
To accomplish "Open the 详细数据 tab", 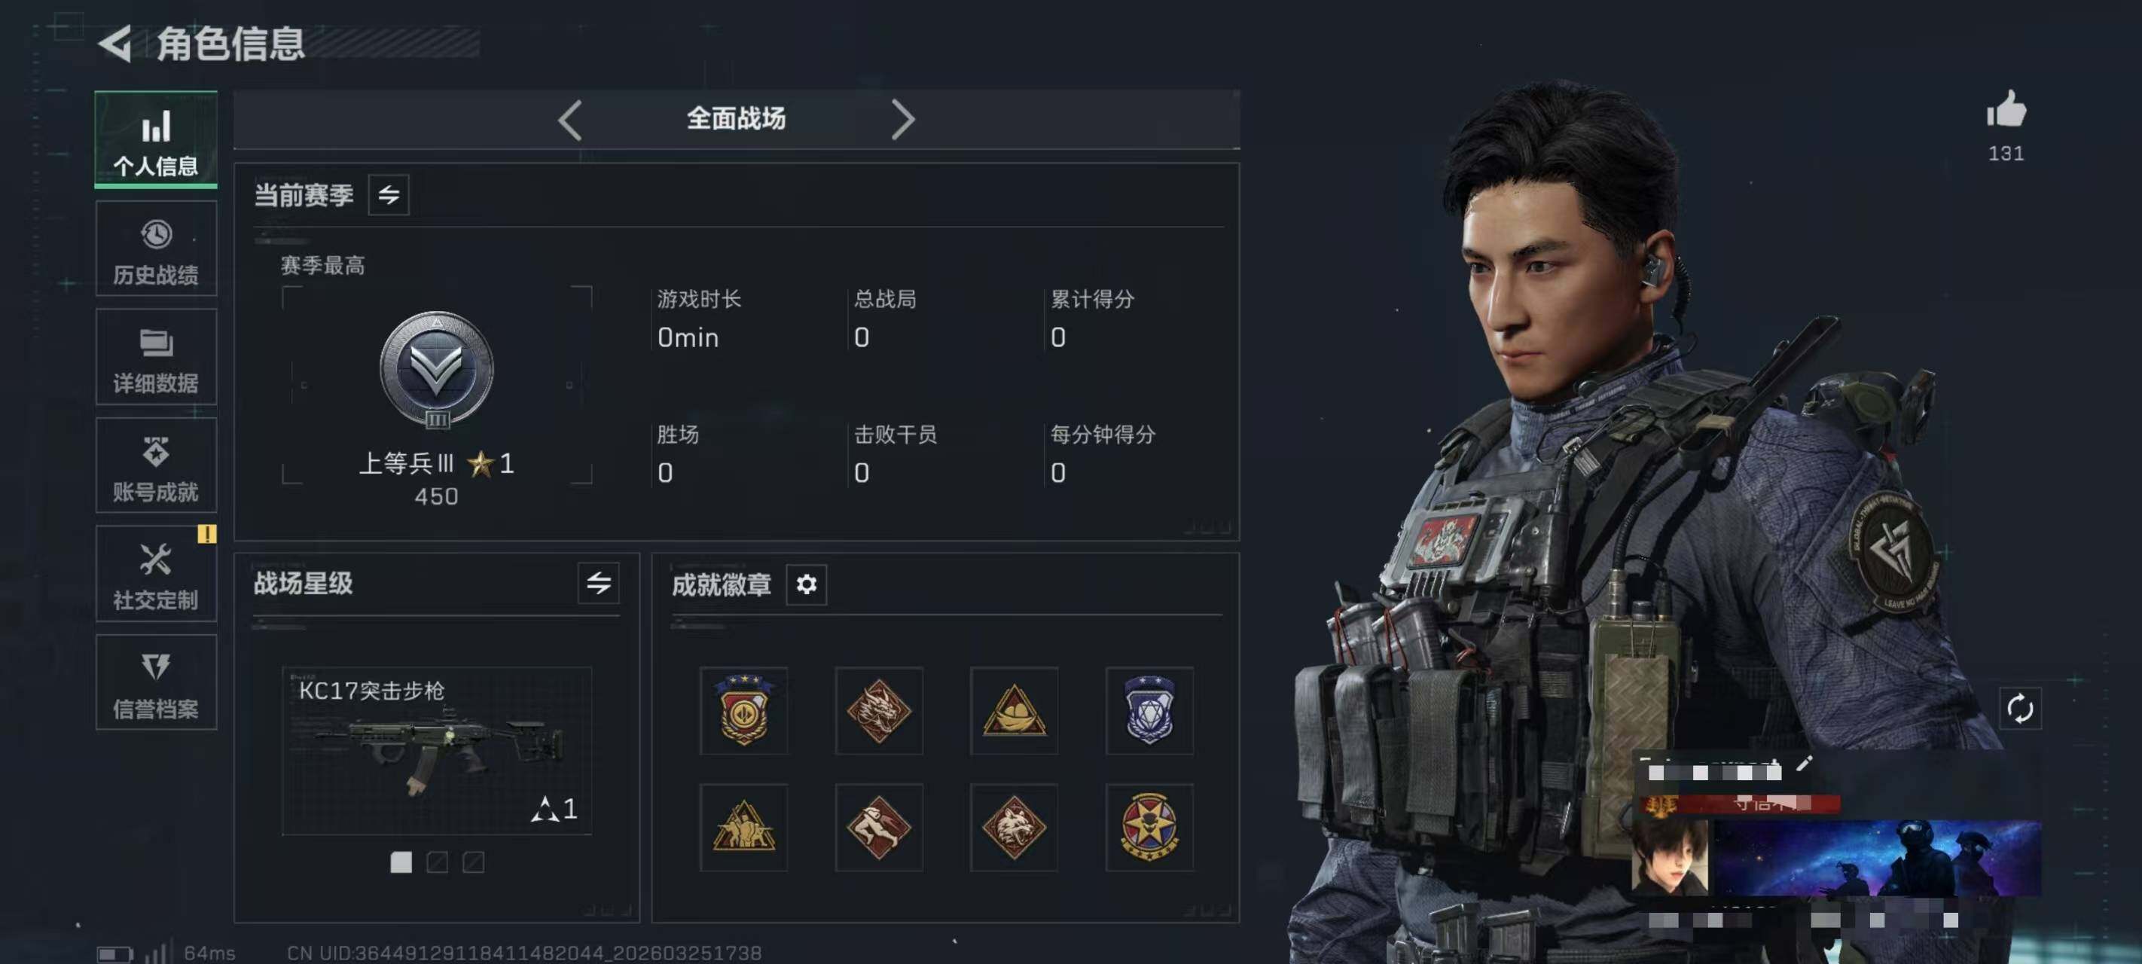I will [157, 357].
